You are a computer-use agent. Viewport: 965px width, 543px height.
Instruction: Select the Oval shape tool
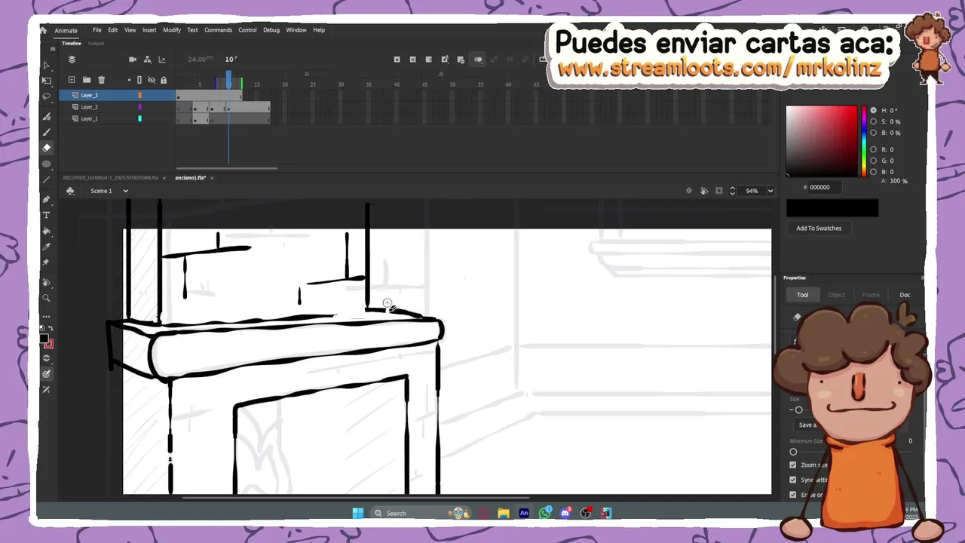(x=46, y=164)
